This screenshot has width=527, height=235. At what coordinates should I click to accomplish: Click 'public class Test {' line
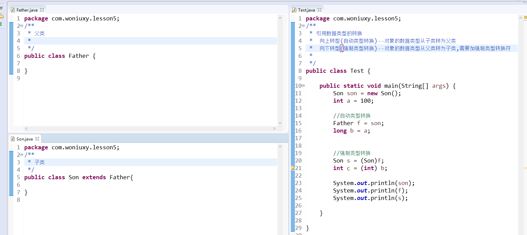(x=338, y=71)
